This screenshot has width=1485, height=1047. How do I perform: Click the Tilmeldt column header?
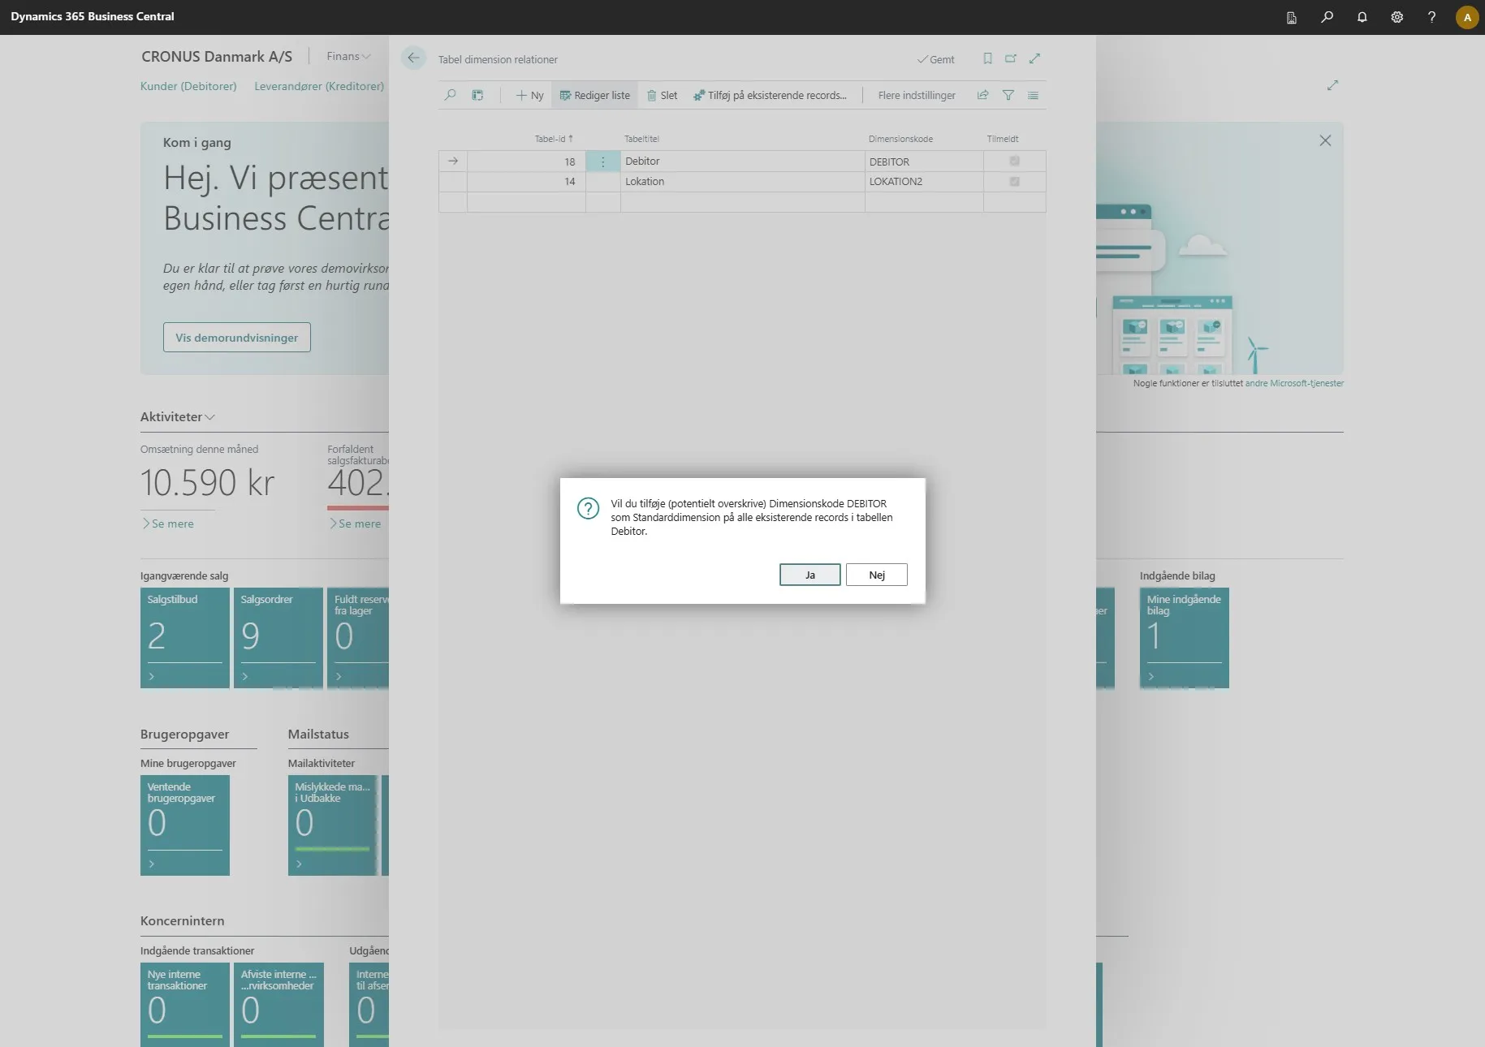[x=1003, y=139]
